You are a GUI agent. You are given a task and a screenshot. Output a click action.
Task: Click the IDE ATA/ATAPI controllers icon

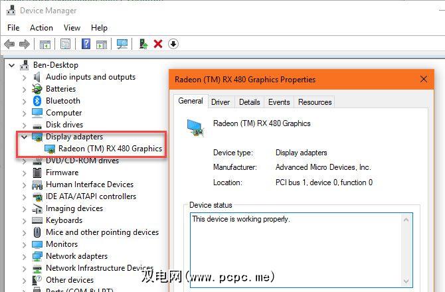click(x=37, y=196)
